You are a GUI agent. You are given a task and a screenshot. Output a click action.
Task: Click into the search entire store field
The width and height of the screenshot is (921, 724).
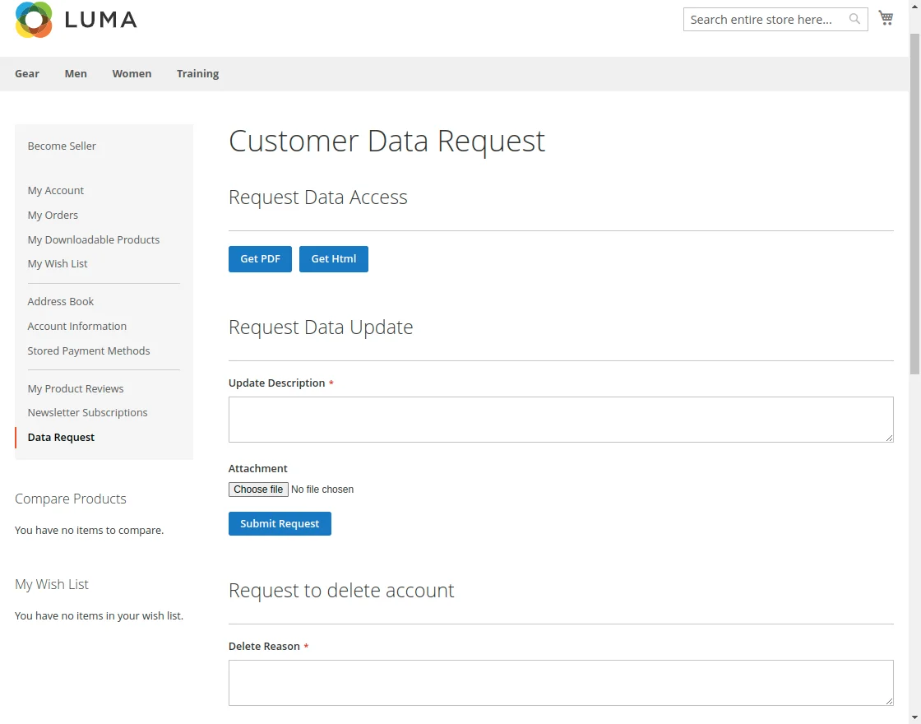(x=765, y=18)
